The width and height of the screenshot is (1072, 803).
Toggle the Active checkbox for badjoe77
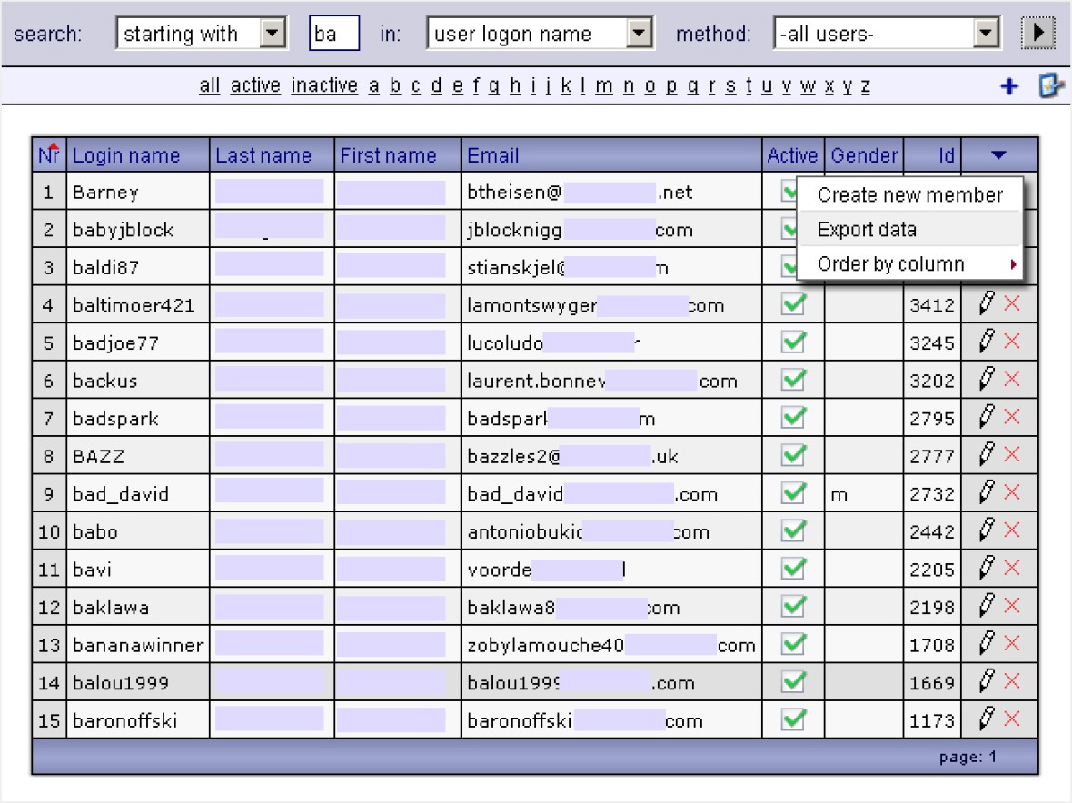793,342
